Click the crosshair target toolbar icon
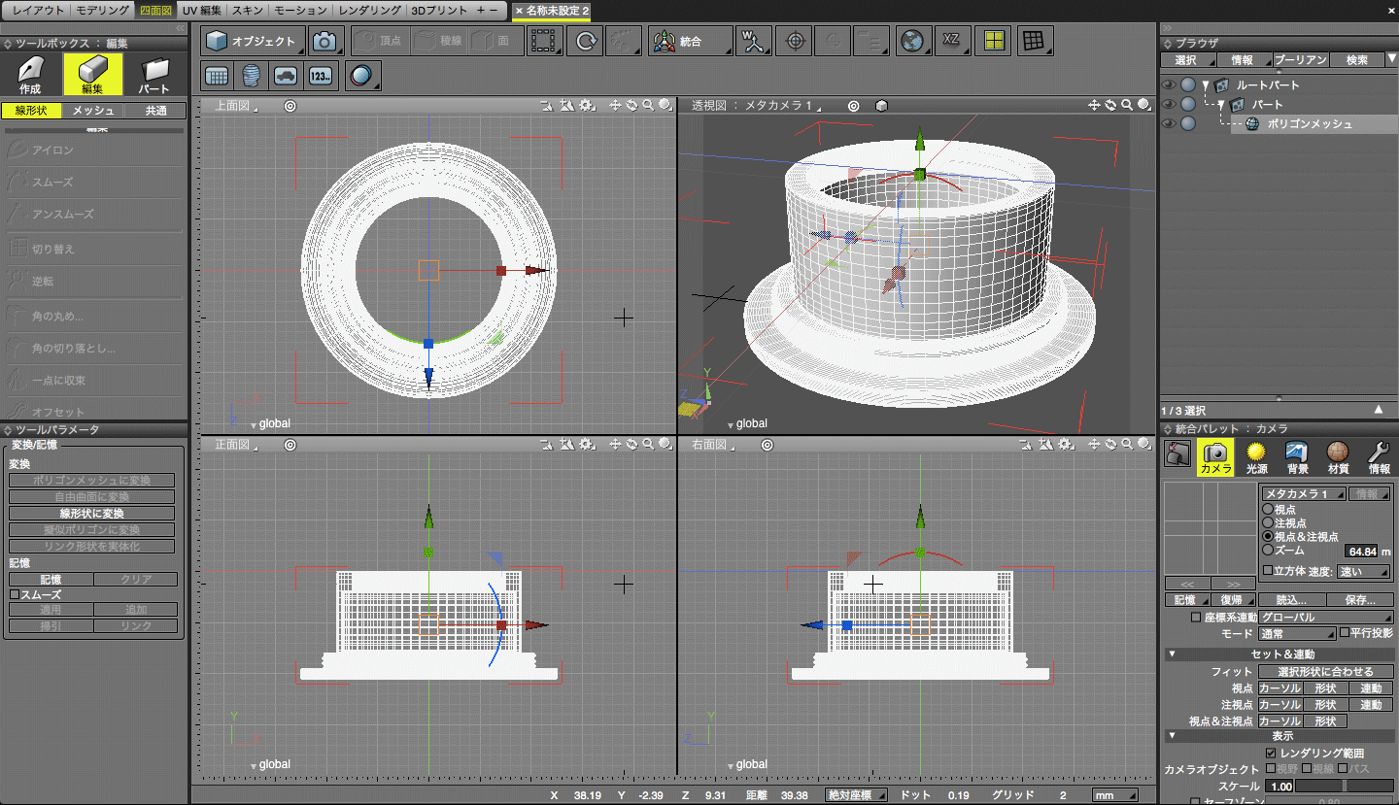 796,41
